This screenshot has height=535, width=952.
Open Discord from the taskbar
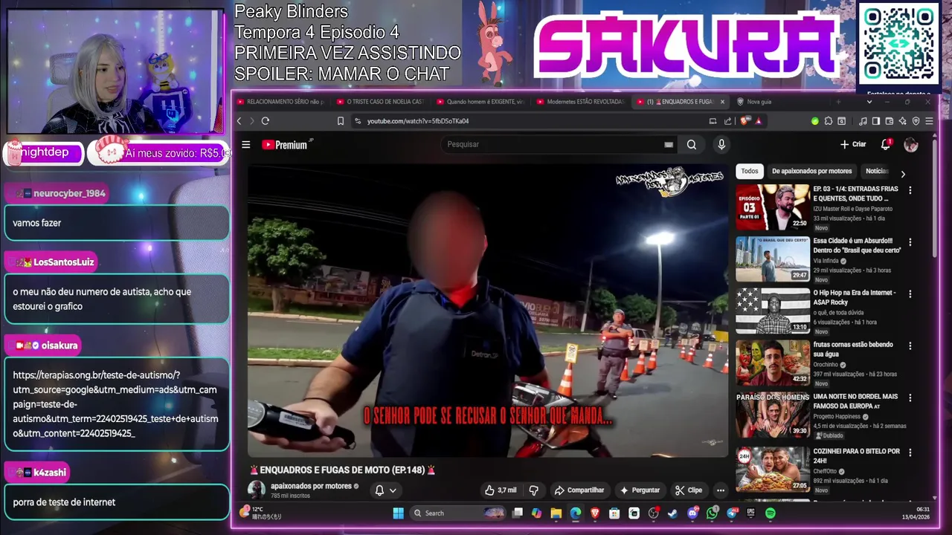(x=693, y=513)
